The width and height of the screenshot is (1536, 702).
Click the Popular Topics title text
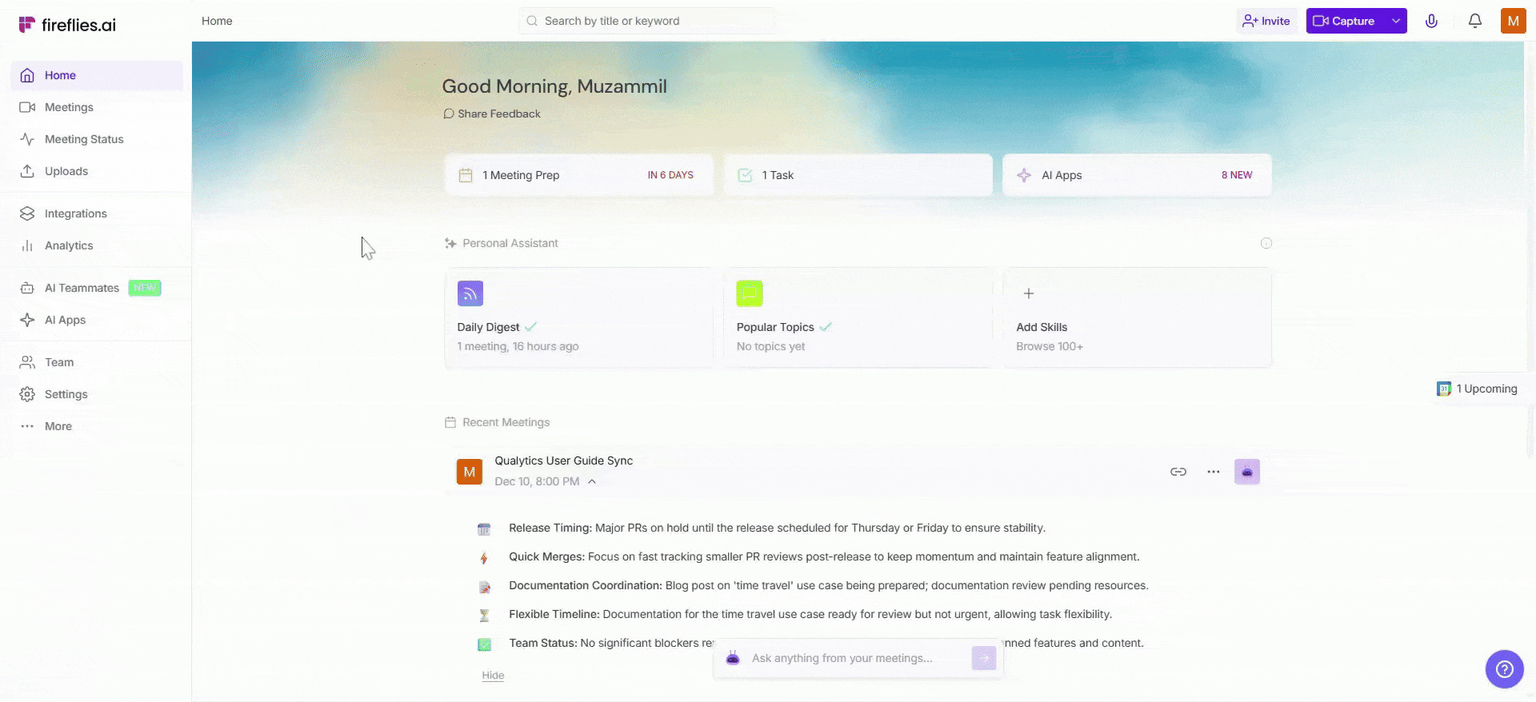coord(775,327)
